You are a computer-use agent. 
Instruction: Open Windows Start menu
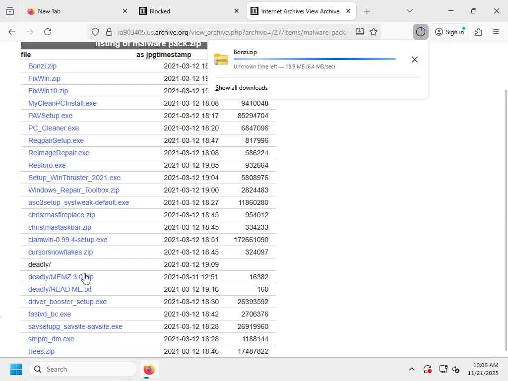16,369
